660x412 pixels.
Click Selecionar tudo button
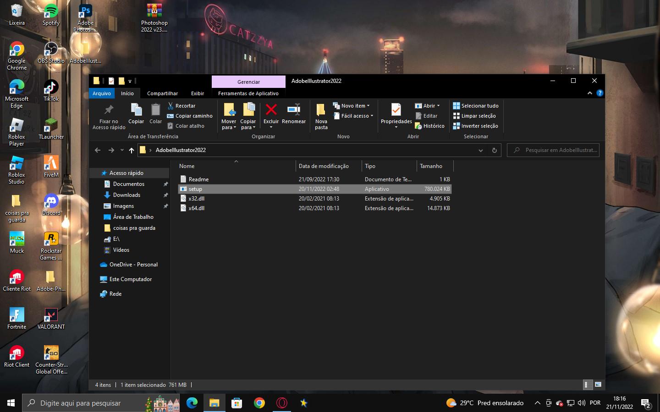[x=476, y=106]
